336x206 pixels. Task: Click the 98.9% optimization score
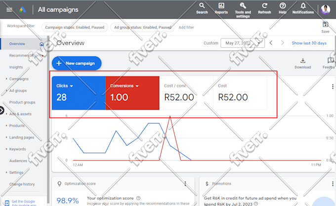pos(68,201)
